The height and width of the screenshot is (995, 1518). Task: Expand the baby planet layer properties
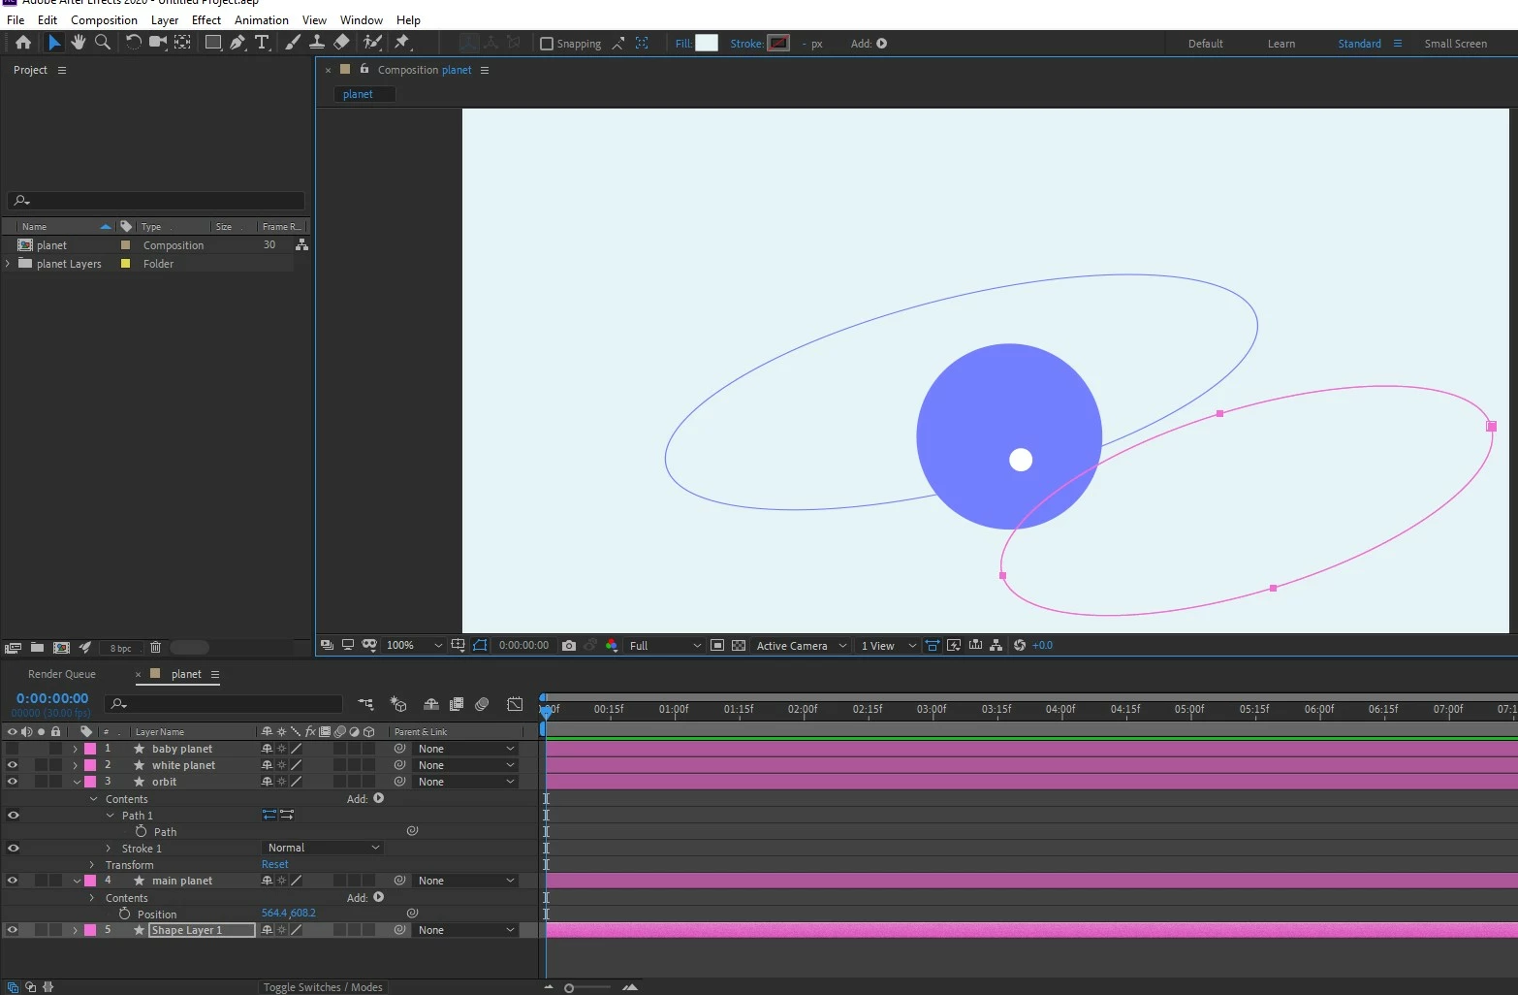(76, 749)
